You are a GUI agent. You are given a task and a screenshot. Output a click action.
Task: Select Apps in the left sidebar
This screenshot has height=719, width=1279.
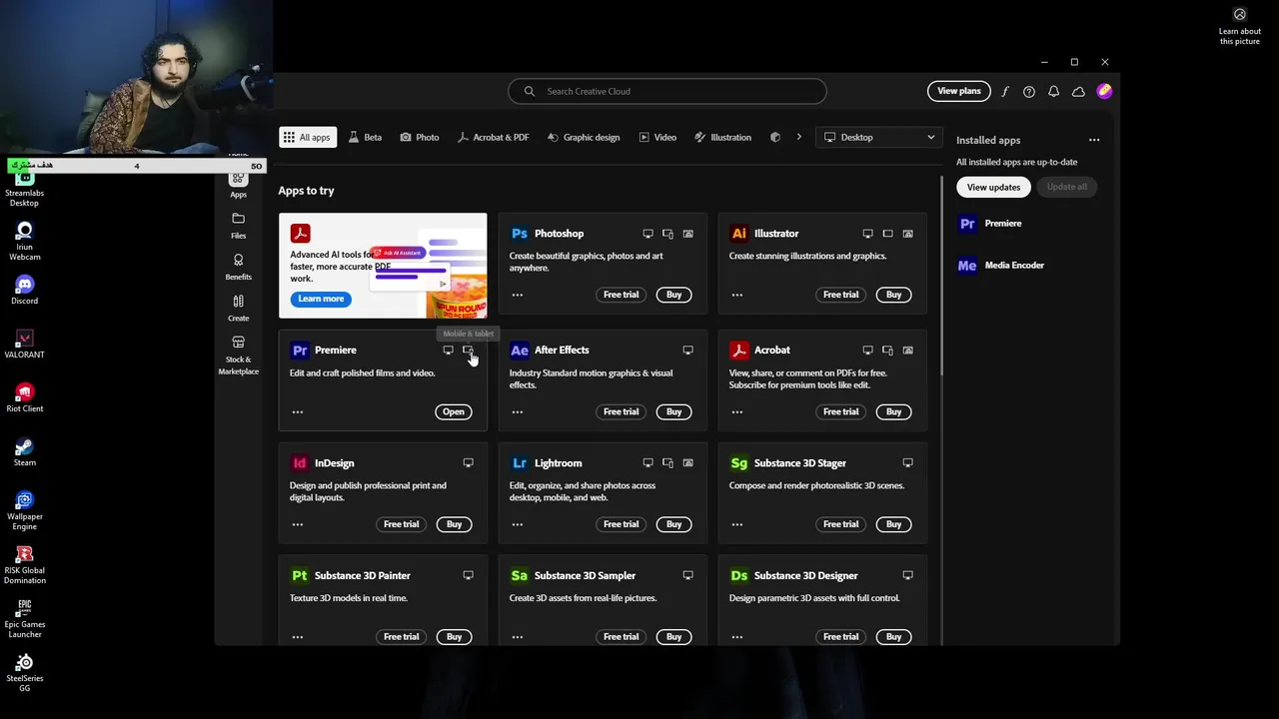[238, 185]
